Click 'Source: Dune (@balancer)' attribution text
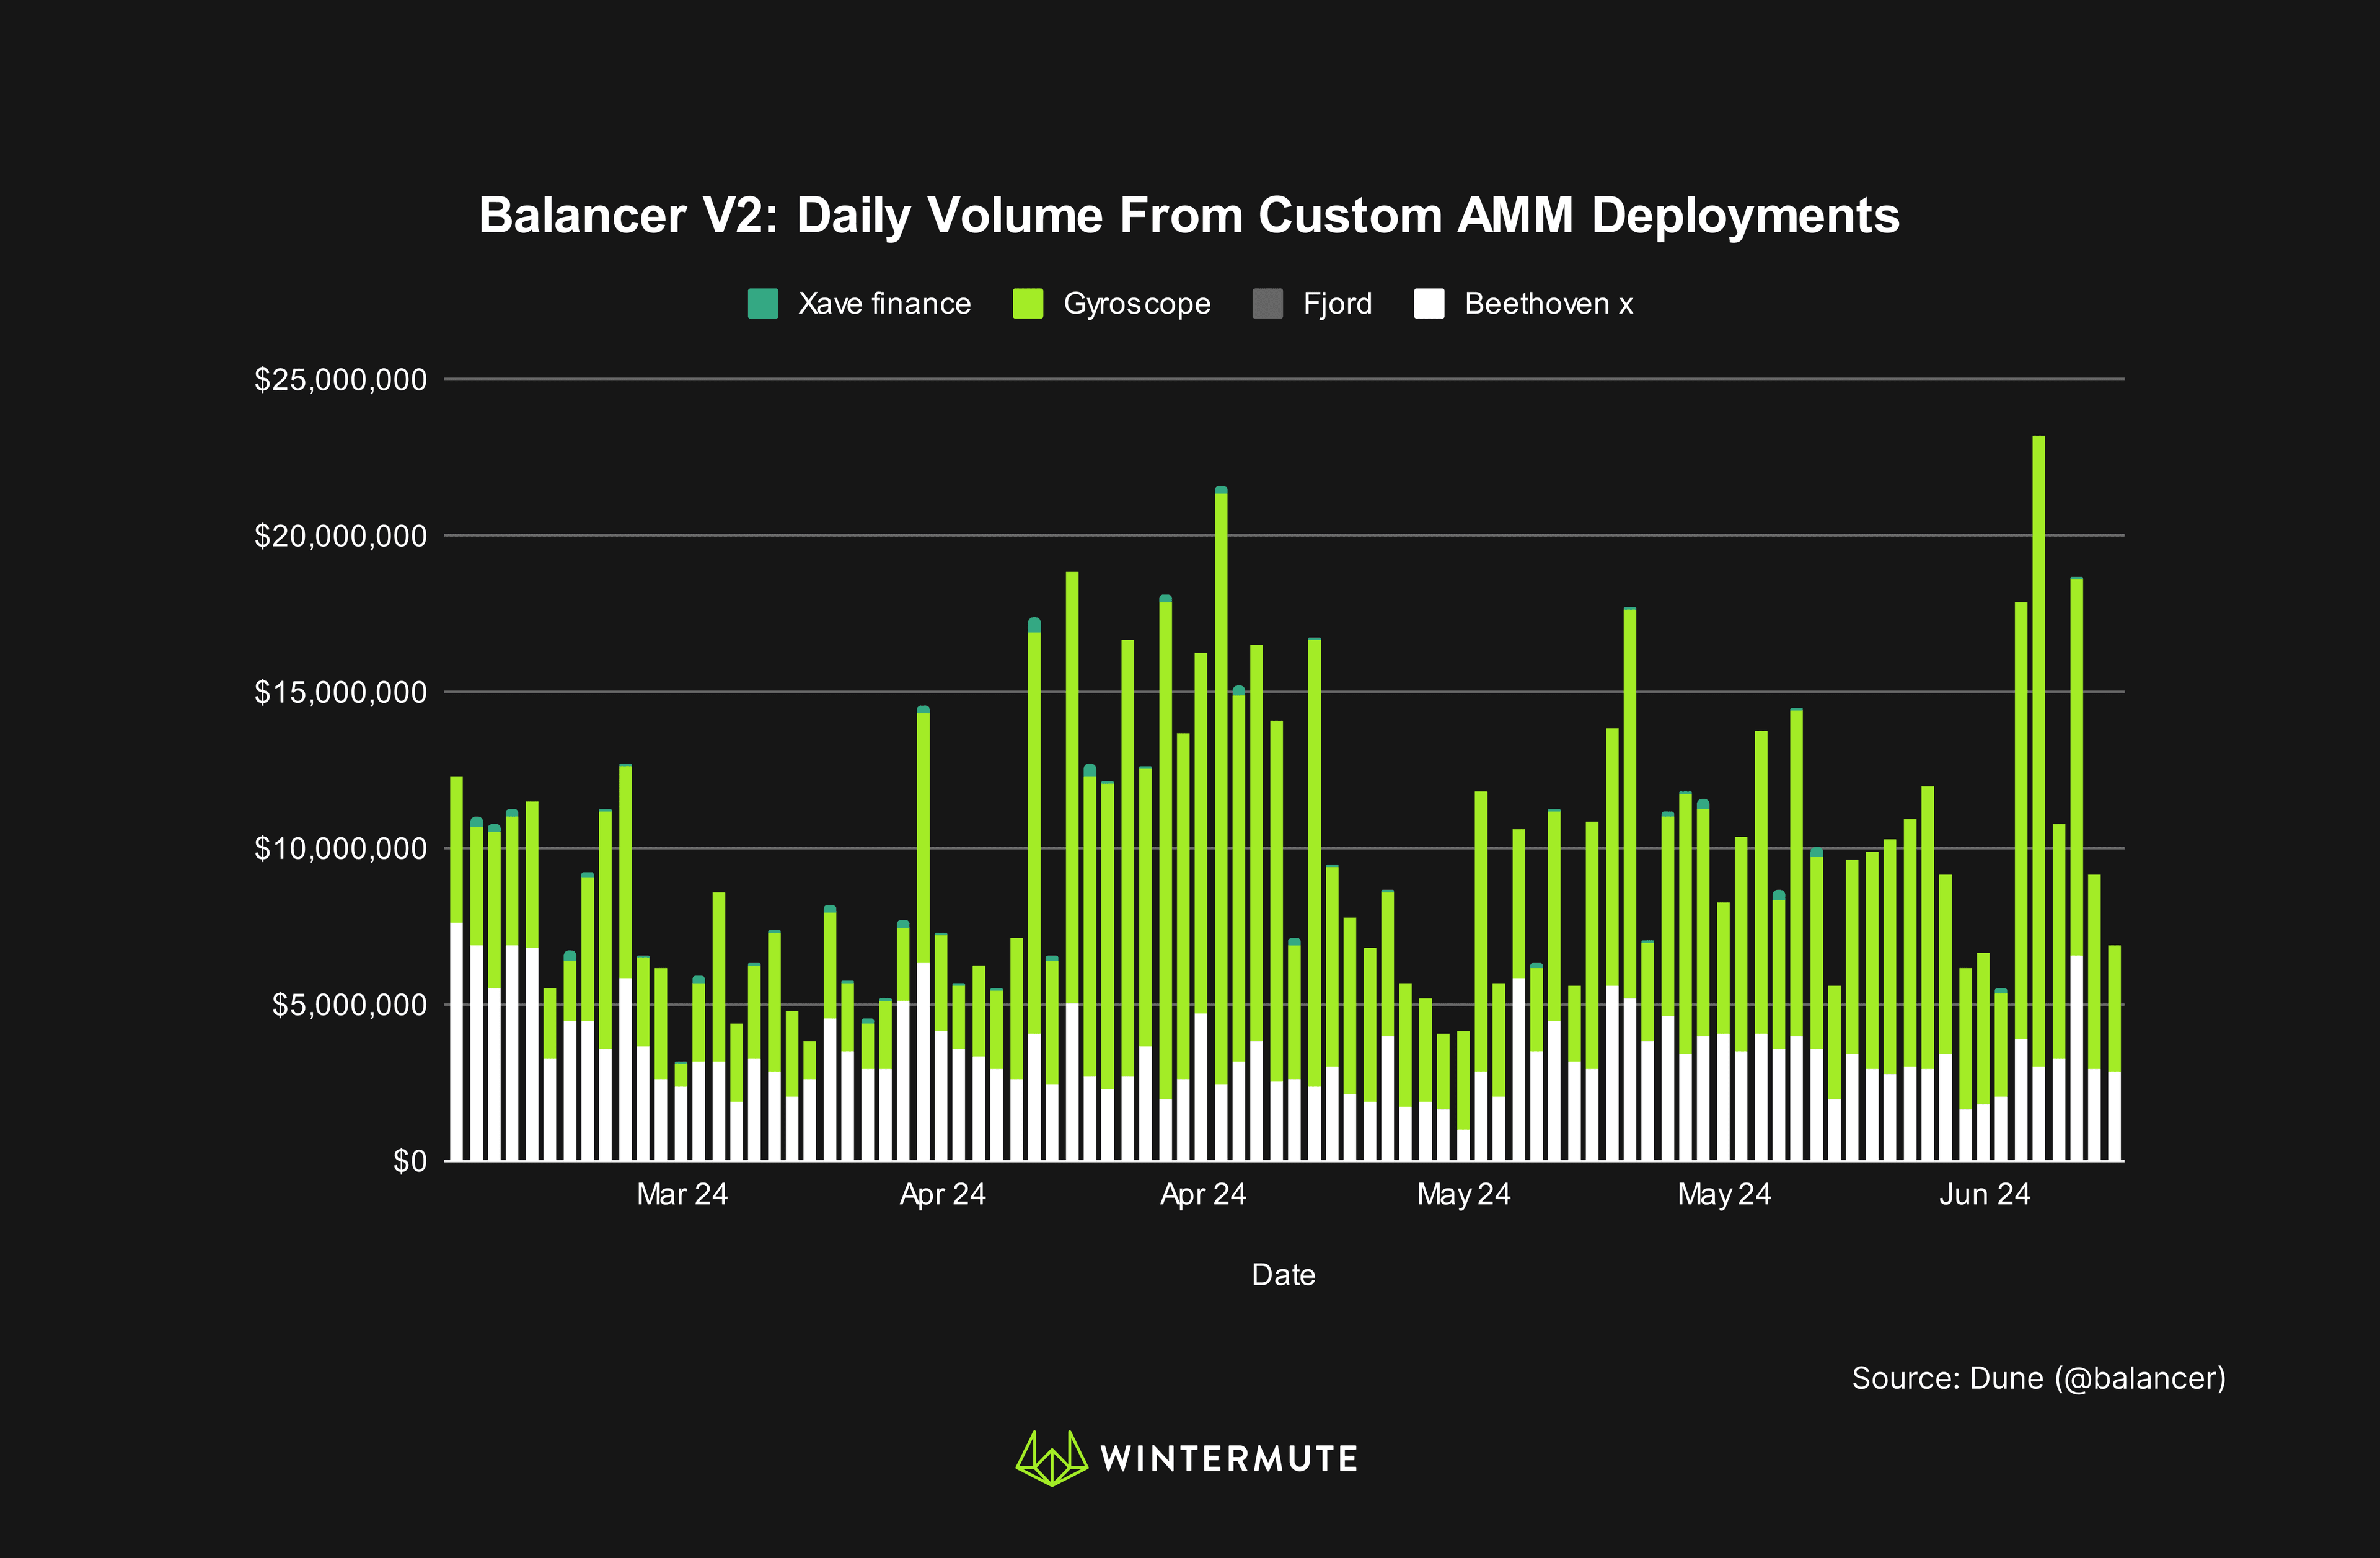 [x=2039, y=1378]
